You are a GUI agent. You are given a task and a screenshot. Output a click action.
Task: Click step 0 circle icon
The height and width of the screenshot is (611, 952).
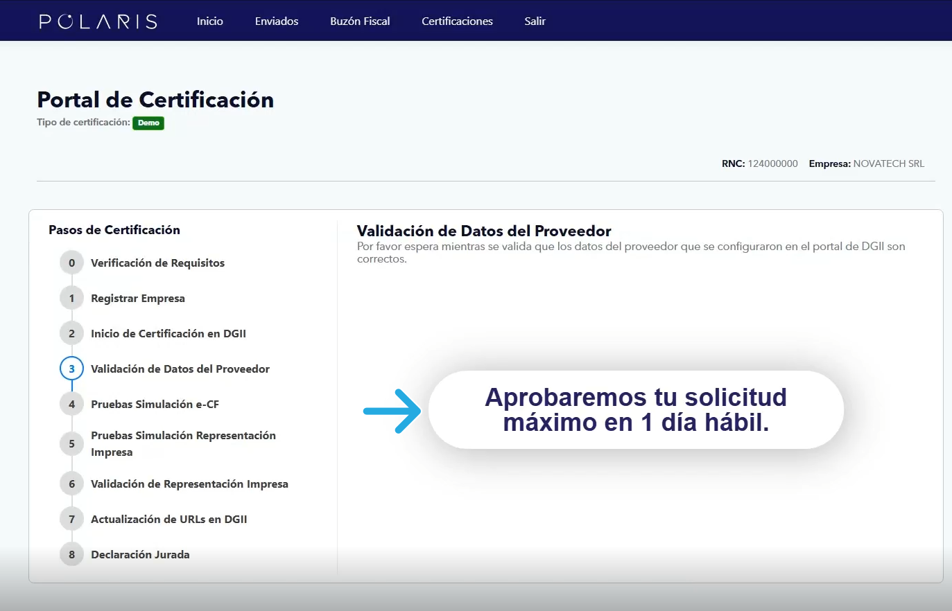[71, 263]
